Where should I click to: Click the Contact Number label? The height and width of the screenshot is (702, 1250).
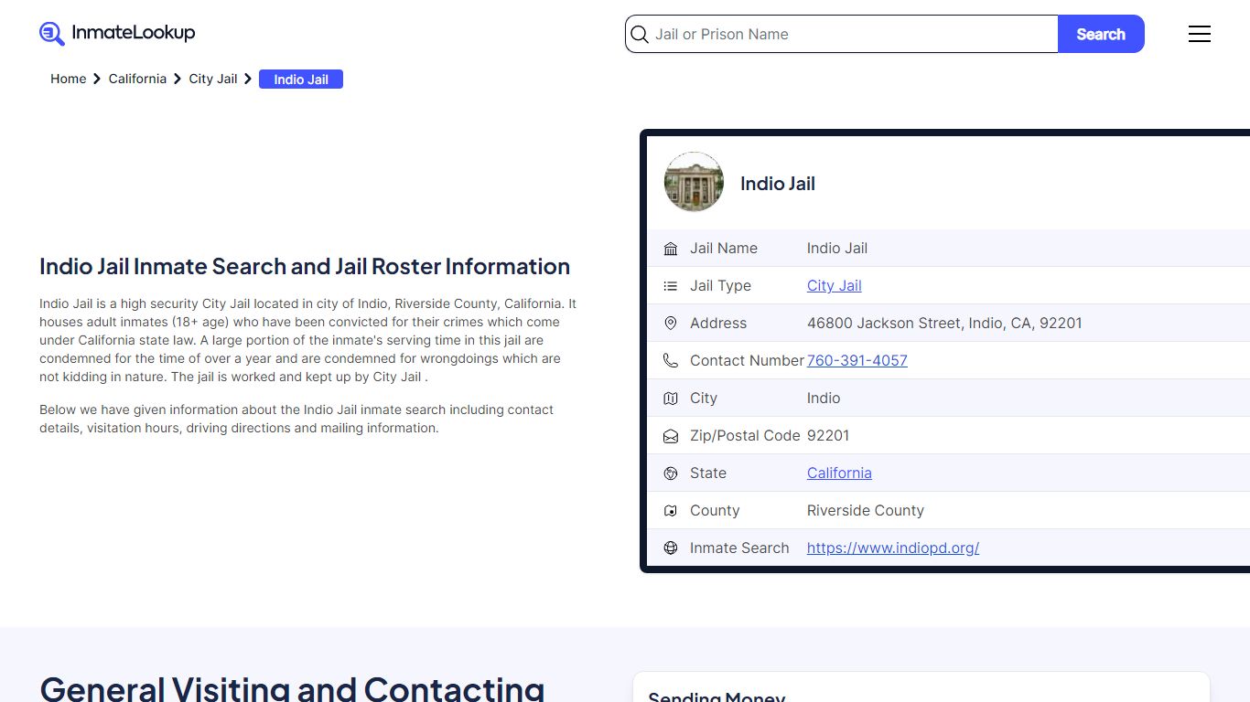click(747, 361)
